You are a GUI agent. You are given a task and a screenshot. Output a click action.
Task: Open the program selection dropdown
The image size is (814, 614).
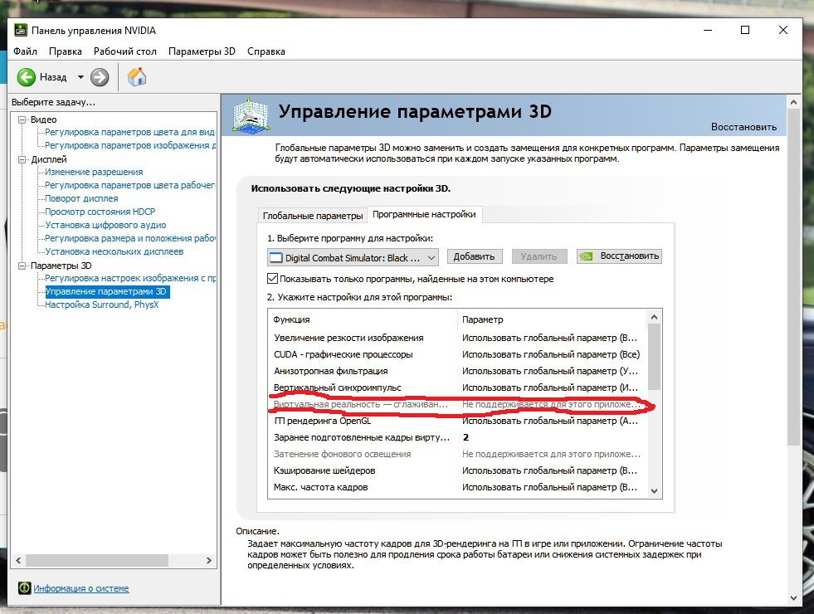pyautogui.click(x=353, y=257)
